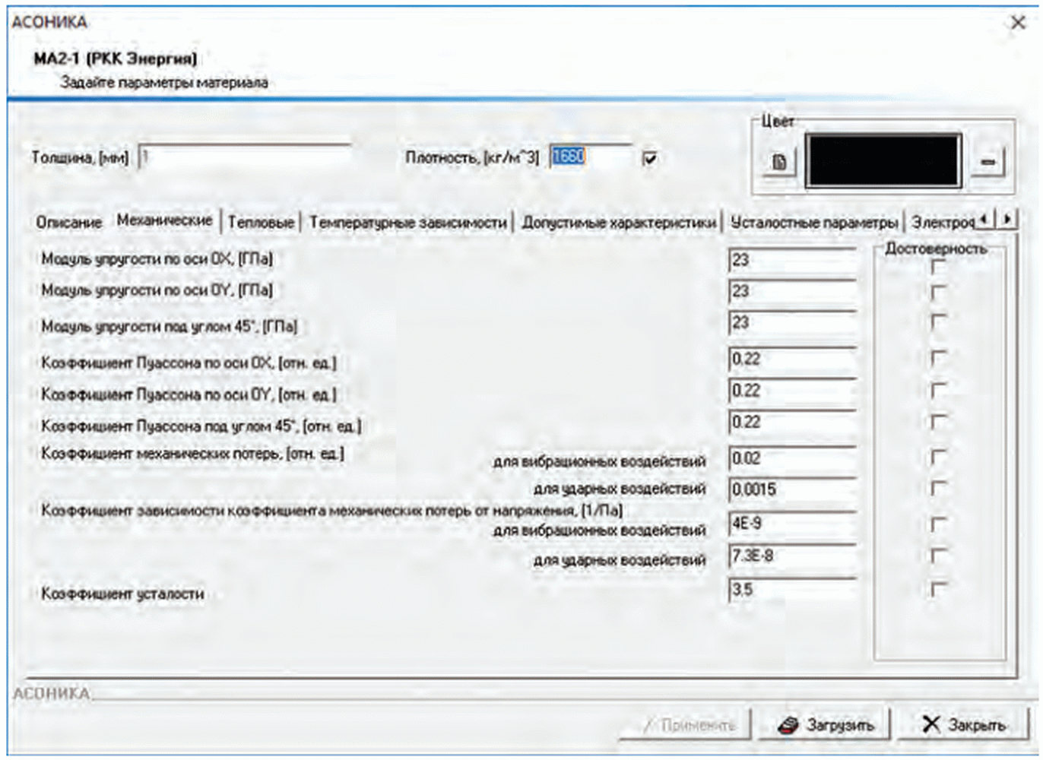Select the Усталостные параметры tab

click(x=814, y=223)
